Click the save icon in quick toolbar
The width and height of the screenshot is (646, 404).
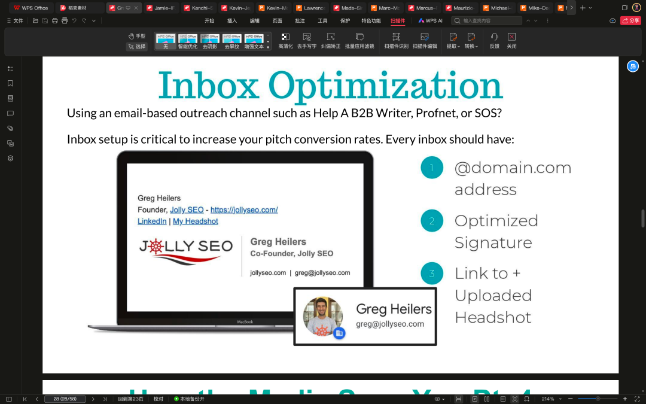click(45, 20)
